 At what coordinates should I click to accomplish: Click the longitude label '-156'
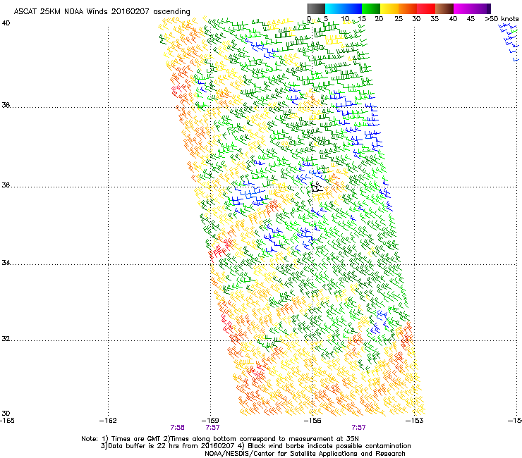click(x=312, y=421)
